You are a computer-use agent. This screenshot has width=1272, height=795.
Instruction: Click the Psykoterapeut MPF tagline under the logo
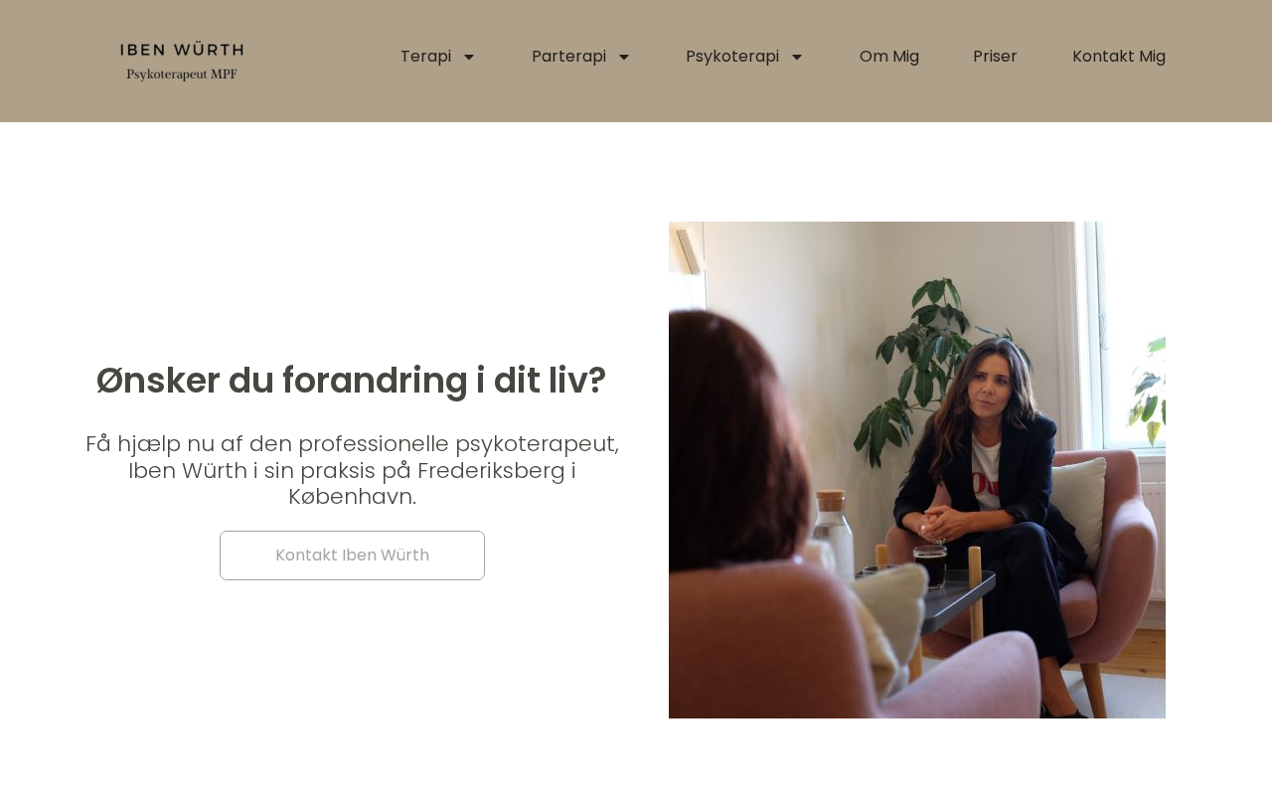(x=182, y=74)
